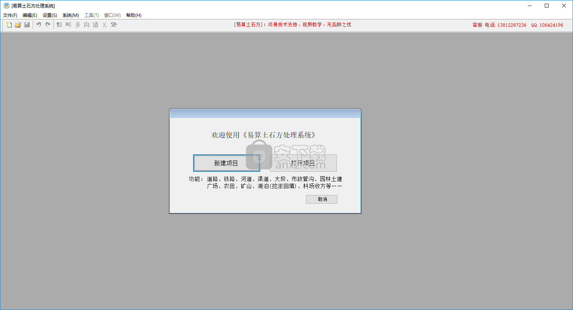Click the insert-row style toolbar icon
Screen dimensions: 573x310
point(59,25)
